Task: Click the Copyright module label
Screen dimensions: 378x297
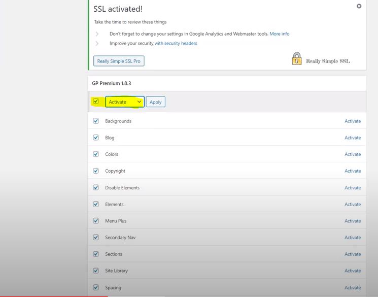Action: [x=115, y=171]
